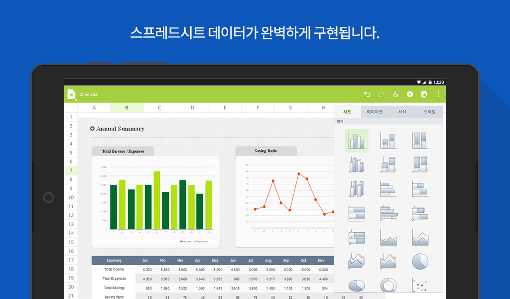Select the 100% stacked bar chart type
This screenshot has height=299, width=510.
(x=357, y=213)
